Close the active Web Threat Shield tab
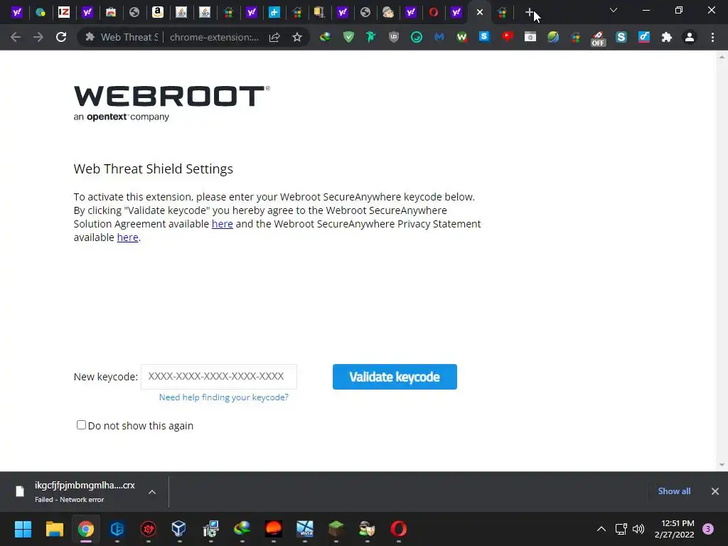Image resolution: width=728 pixels, height=546 pixels. point(480,13)
